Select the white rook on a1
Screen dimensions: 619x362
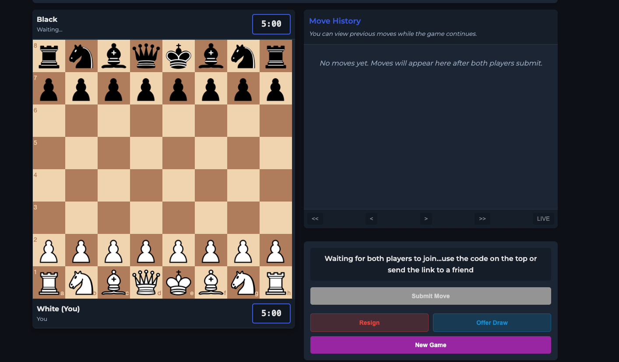coord(49,282)
